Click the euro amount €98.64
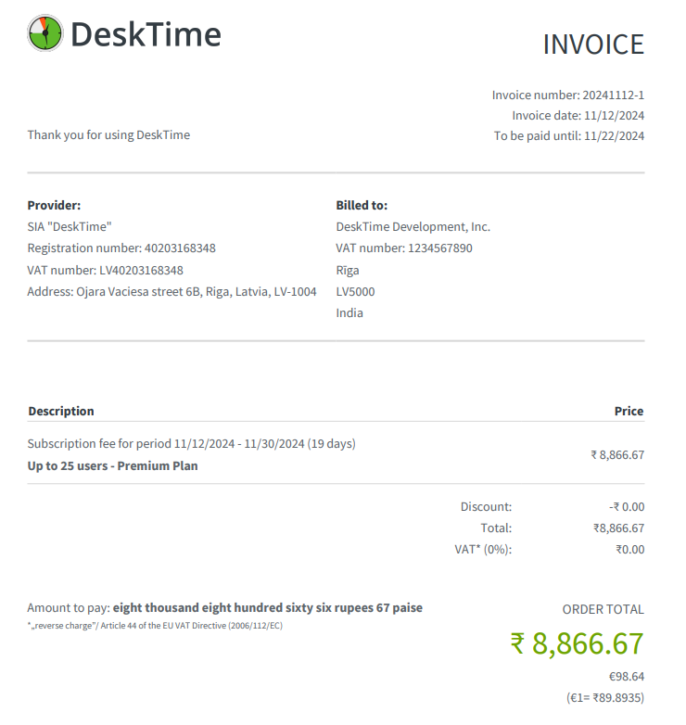The image size is (686, 725). click(x=626, y=677)
